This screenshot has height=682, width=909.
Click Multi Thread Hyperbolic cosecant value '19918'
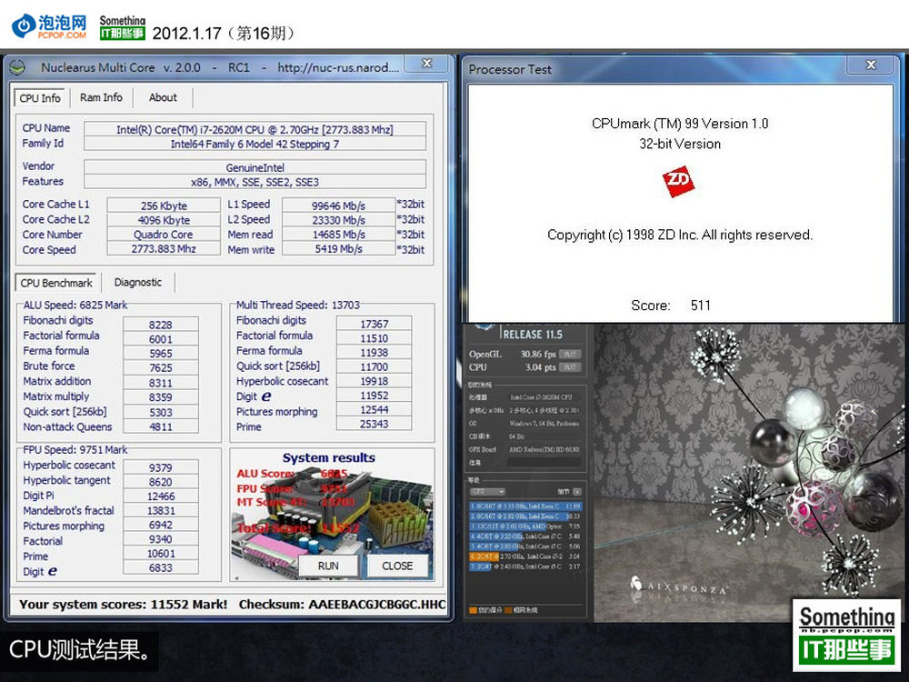click(x=374, y=381)
